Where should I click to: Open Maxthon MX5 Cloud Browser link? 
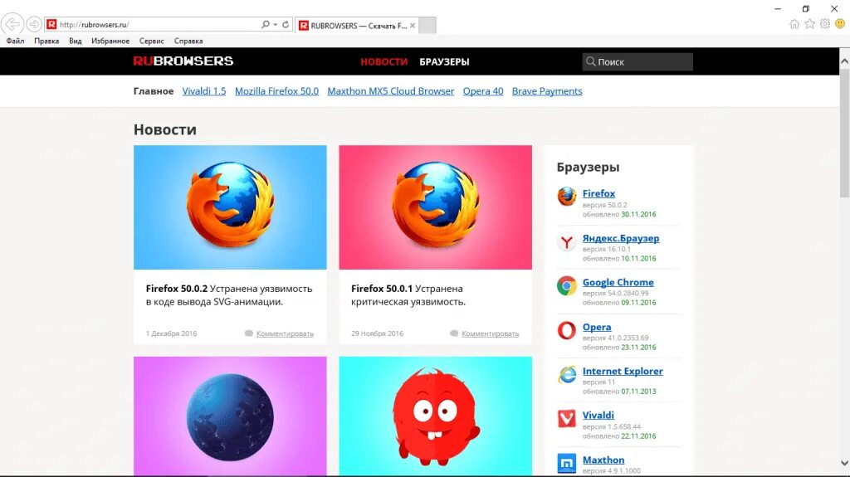coord(390,91)
